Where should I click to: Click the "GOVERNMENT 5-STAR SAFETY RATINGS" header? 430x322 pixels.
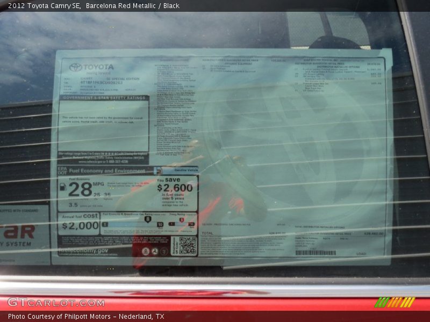(104, 98)
